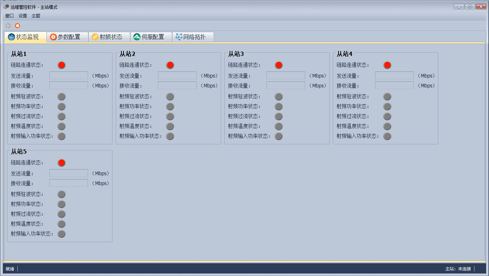Open the 设置 menu
Screen dimensions: 489x276
click(x=23, y=16)
